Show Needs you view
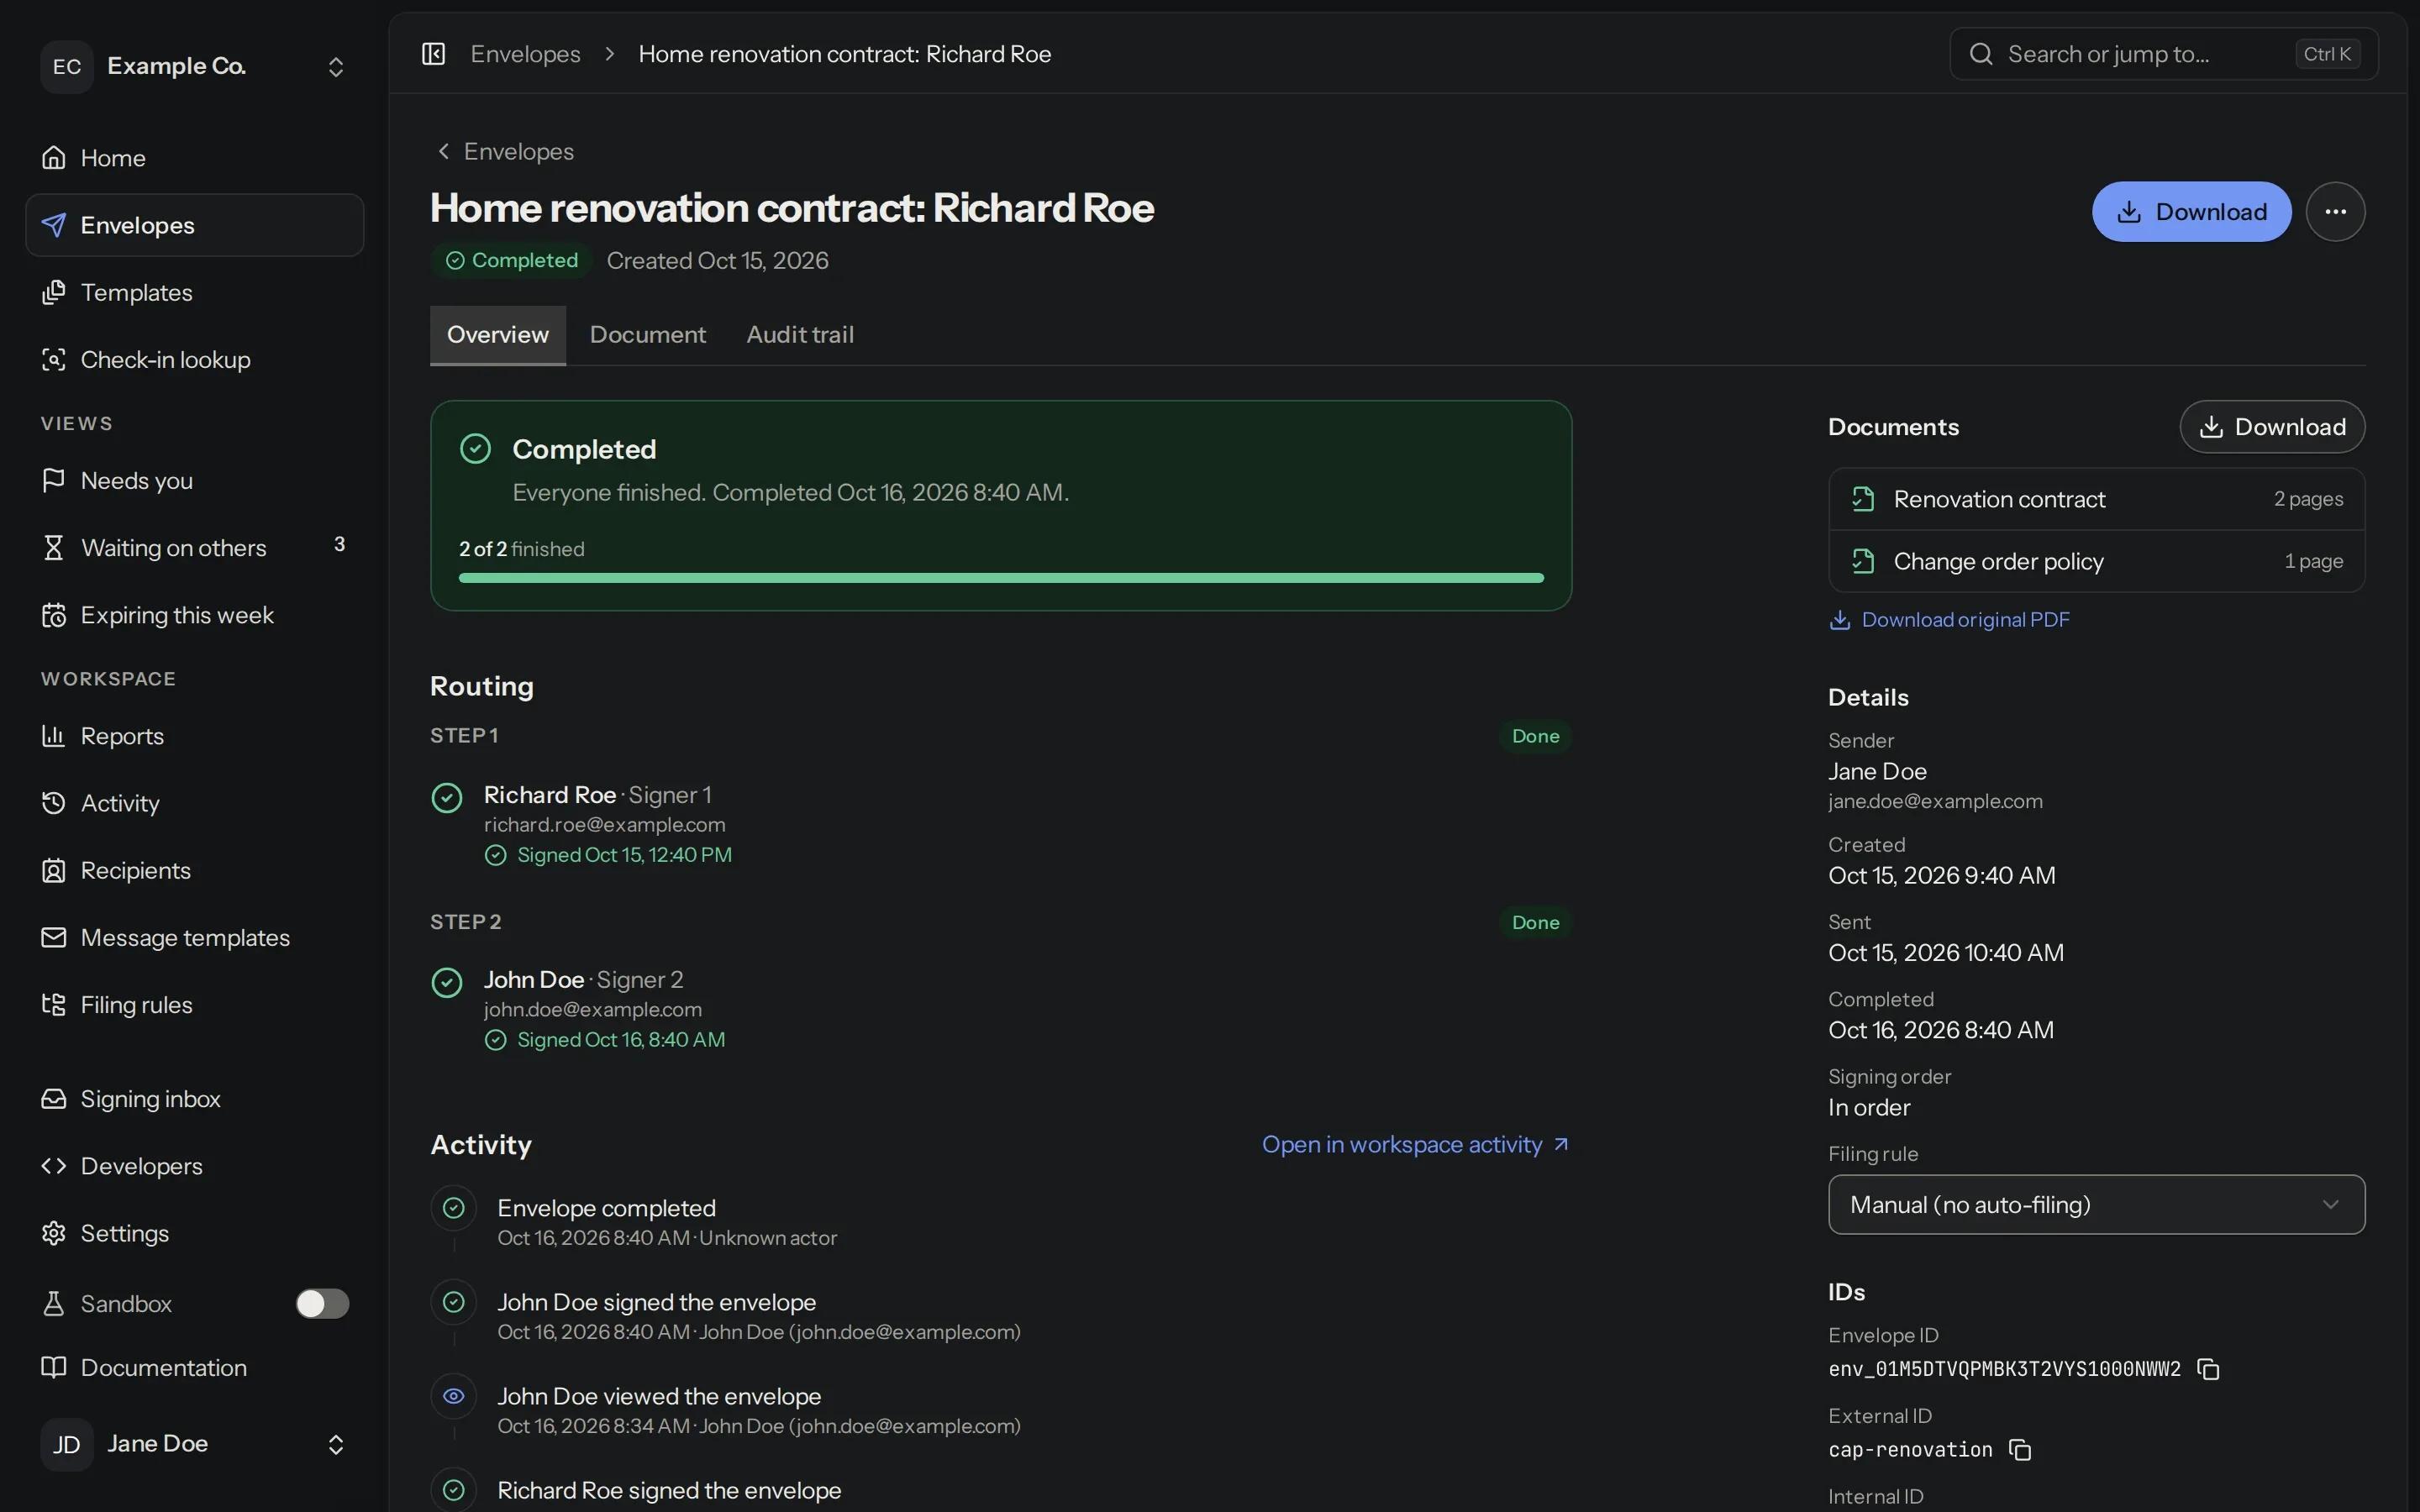Viewport: 2420px width, 1512px height. [194, 480]
